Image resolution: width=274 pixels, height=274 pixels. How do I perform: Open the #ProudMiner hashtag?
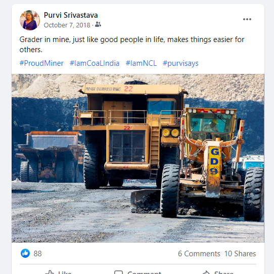click(41, 63)
